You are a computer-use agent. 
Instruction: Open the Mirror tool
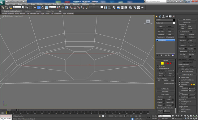tap(105, 7)
